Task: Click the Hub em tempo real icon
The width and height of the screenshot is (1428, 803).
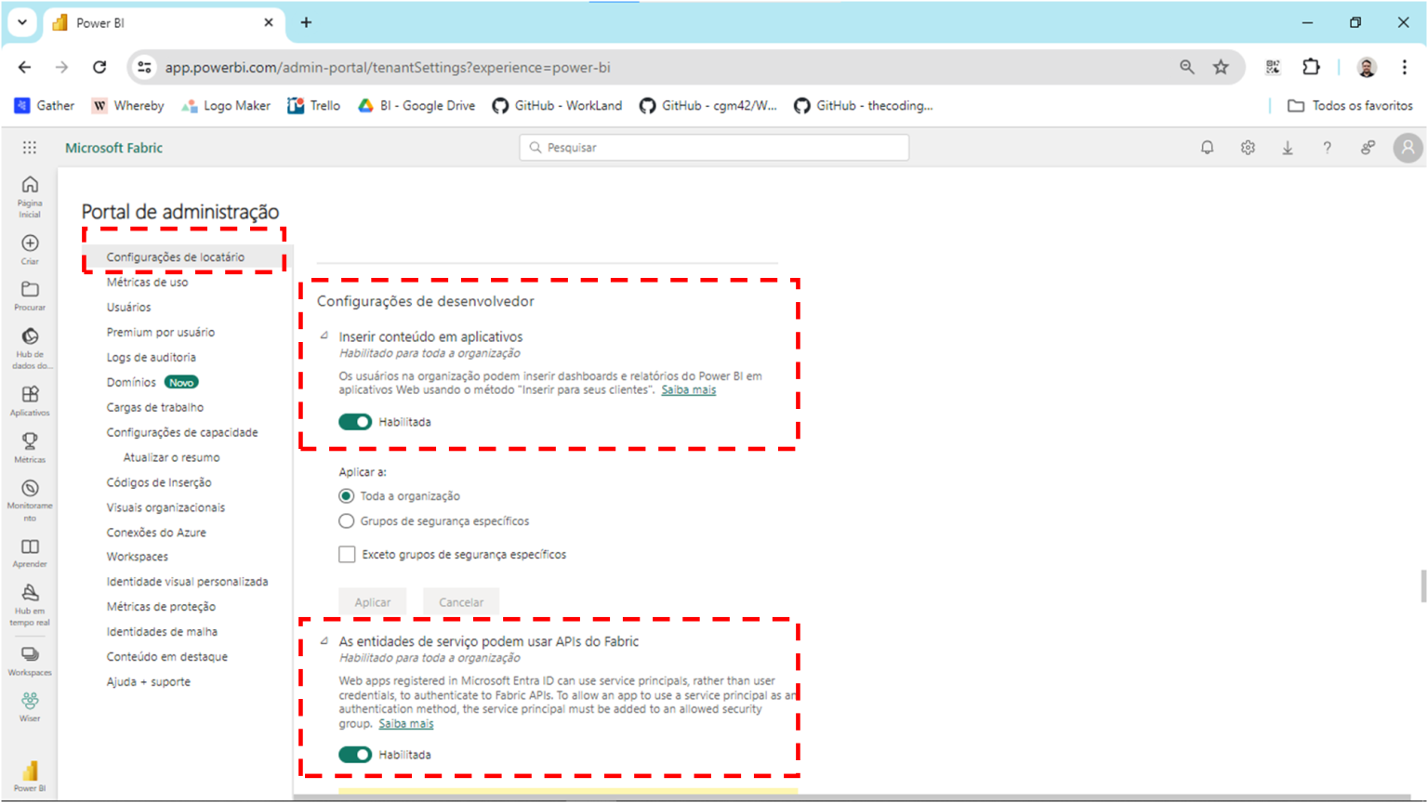Action: click(30, 593)
